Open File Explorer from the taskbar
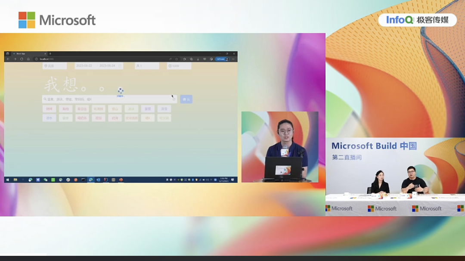The width and height of the screenshot is (465, 261). [x=15, y=180]
